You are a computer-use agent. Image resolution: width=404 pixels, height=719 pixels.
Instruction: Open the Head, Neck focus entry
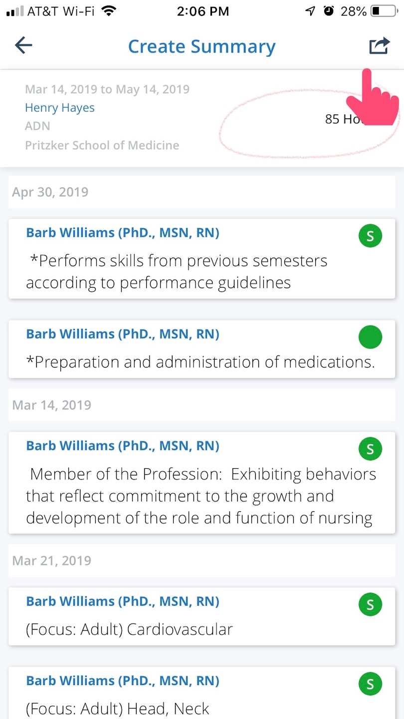[118, 709]
